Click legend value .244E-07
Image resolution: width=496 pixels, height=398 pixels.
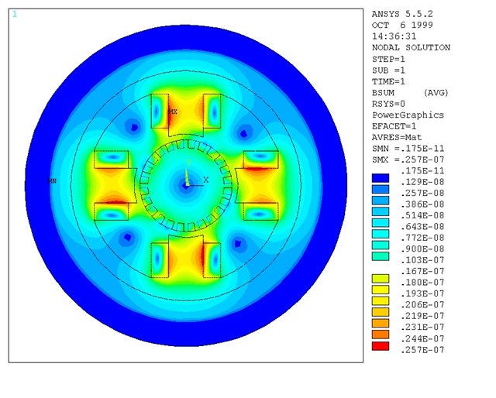tap(422, 338)
